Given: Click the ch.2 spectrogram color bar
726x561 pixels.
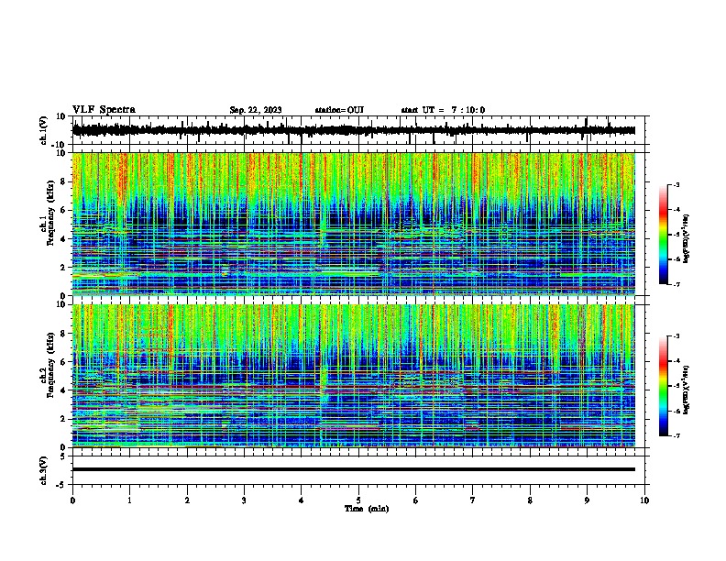Looking at the screenshot, I should tap(664, 386).
